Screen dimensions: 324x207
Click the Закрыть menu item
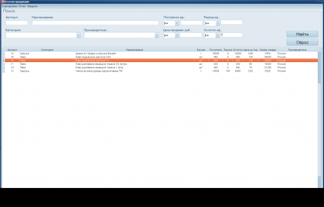tap(32, 6)
